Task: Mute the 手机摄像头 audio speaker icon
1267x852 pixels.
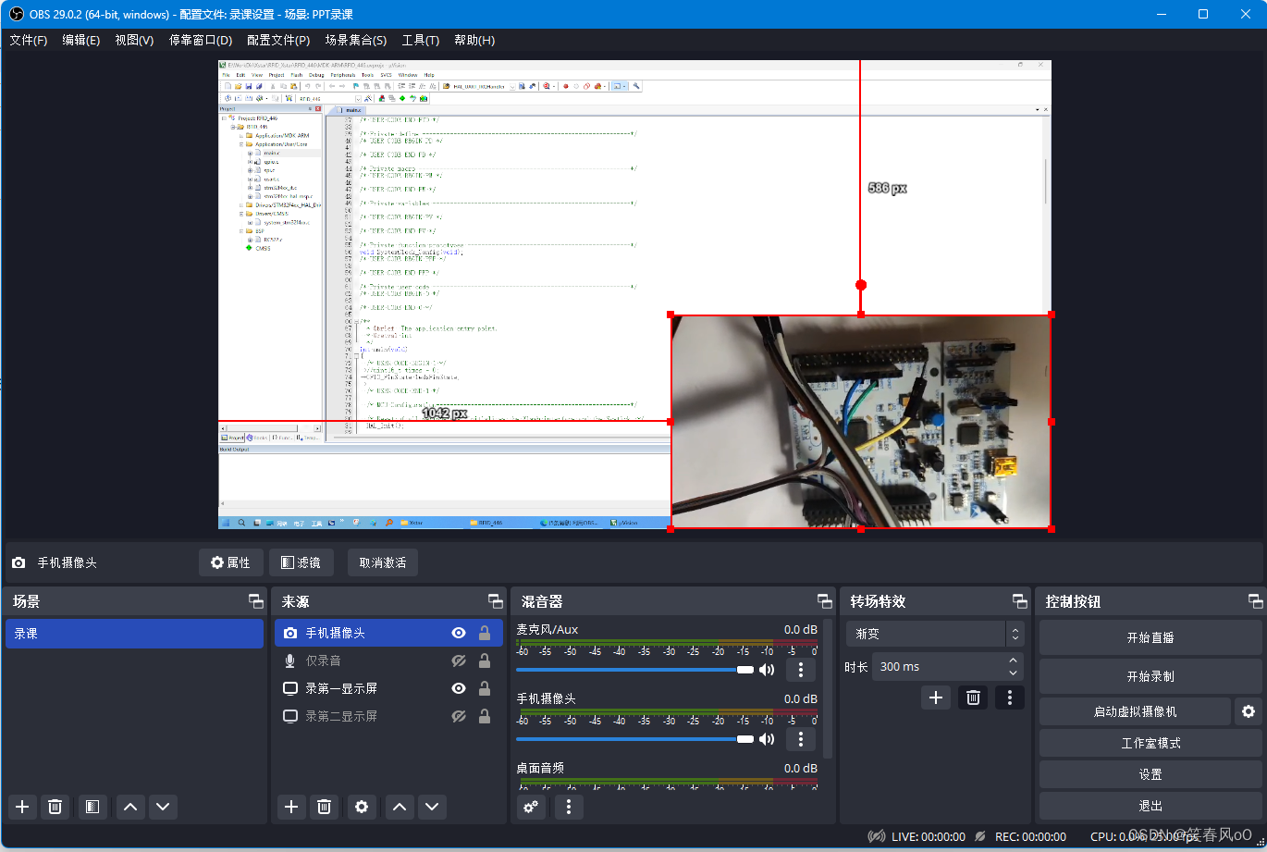Action: click(x=767, y=738)
